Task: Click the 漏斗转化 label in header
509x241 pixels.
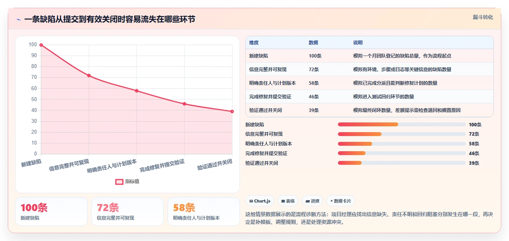Action: coord(483,17)
